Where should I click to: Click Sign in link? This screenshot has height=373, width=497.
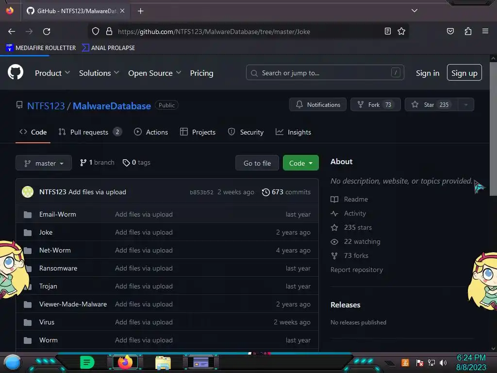tap(427, 73)
